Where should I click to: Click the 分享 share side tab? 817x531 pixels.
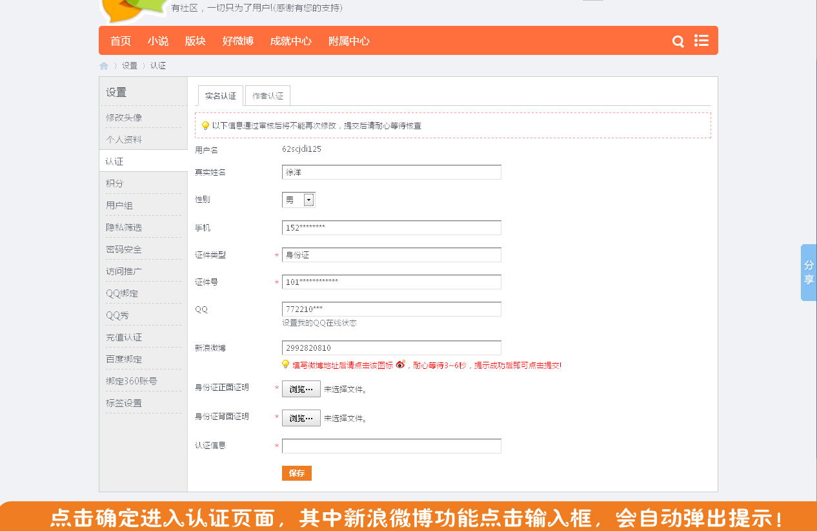click(x=809, y=273)
